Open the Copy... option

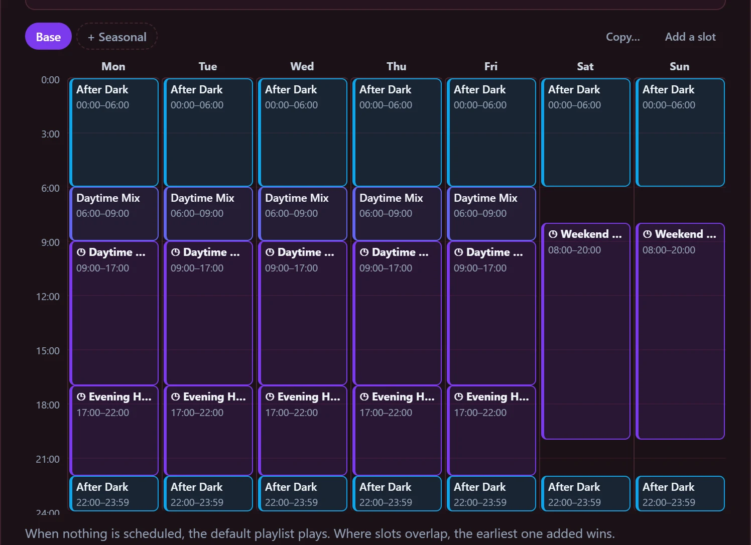622,37
